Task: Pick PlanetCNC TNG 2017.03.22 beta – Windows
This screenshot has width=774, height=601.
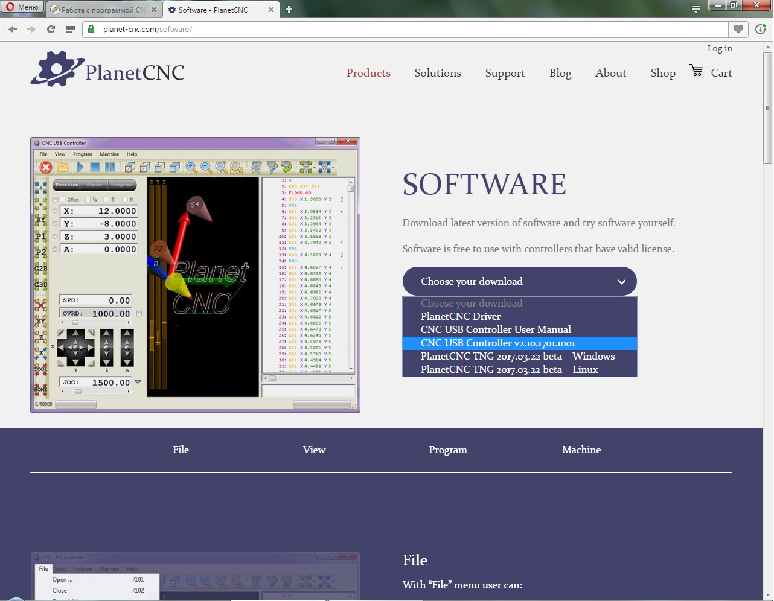Action: click(520, 356)
